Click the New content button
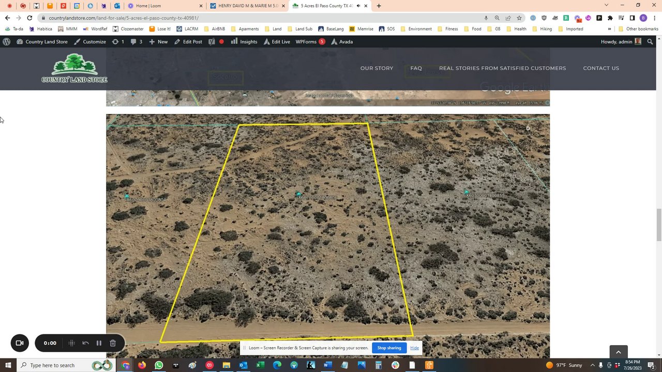Viewport: 662px width, 372px height. [158, 42]
